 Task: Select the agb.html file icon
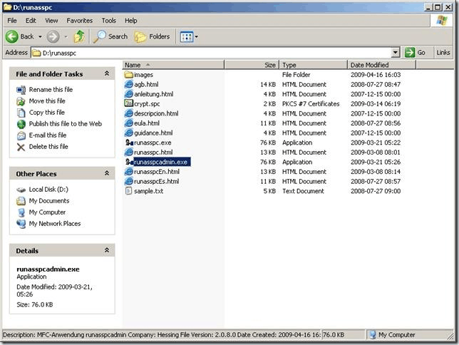pos(128,84)
